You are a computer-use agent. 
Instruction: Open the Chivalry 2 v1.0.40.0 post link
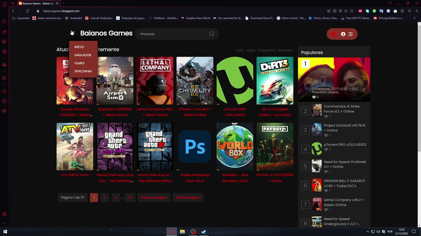click(195, 112)
